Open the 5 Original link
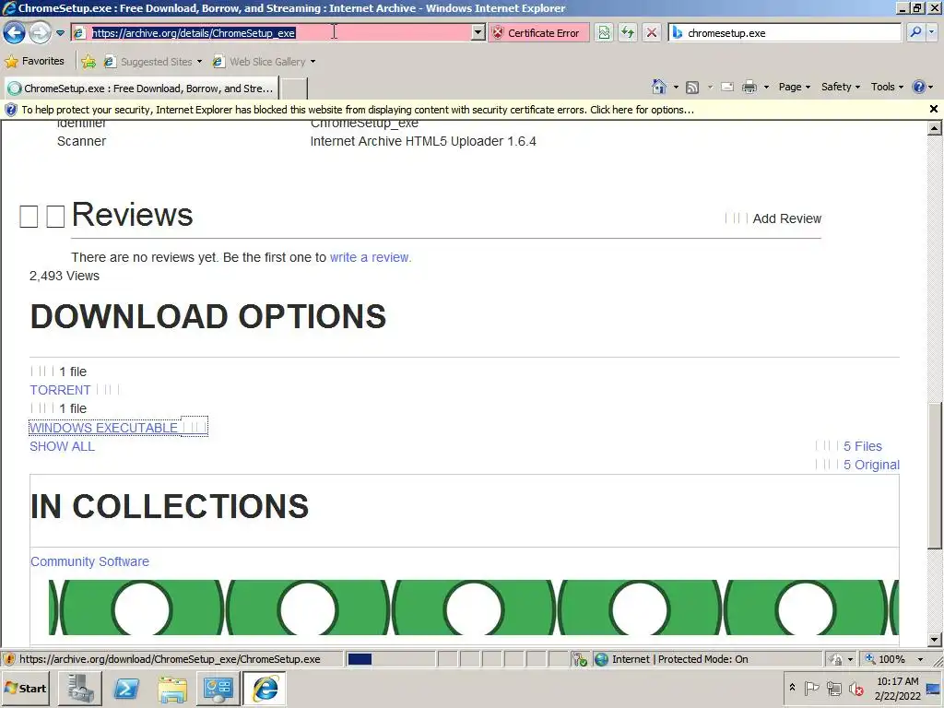 pyautogui.click(x=871, y=465)
